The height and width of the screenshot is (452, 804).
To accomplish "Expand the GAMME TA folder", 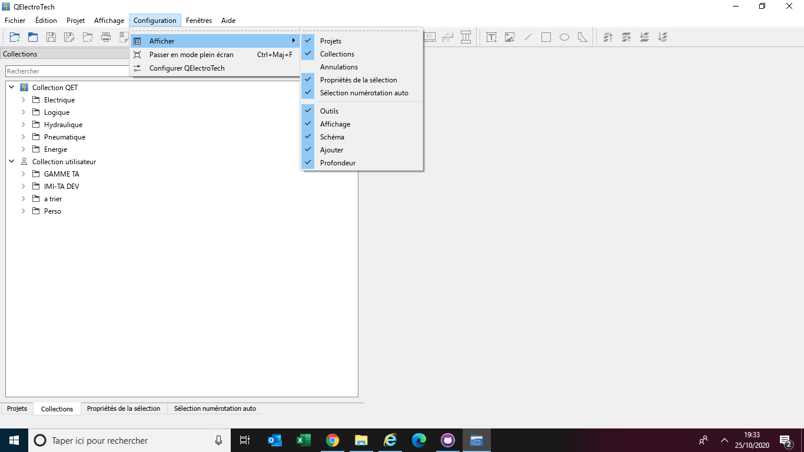I will click(24, 174).
